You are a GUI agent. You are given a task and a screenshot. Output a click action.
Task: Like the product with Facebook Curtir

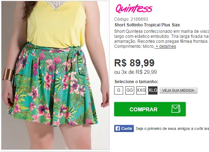coord(124,128)
